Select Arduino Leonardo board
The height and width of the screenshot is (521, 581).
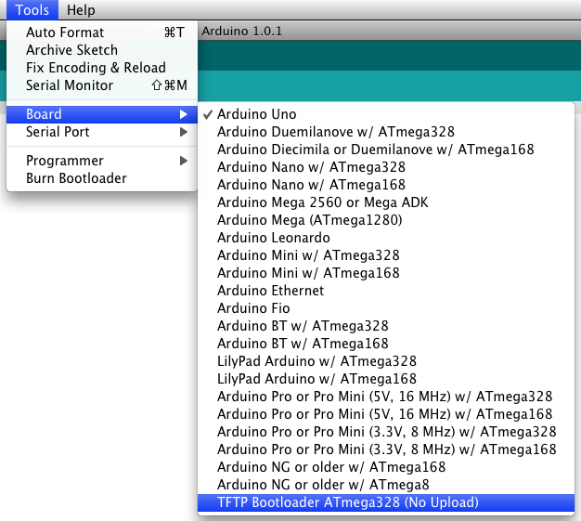[386, 238]
